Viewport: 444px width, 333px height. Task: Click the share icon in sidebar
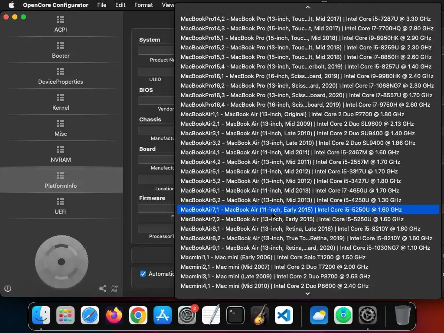tap(103, 288)
